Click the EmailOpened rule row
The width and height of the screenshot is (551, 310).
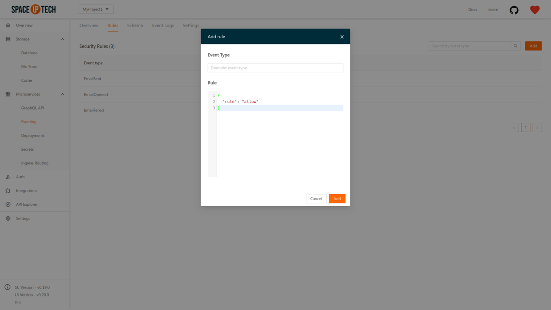(310, 95)
